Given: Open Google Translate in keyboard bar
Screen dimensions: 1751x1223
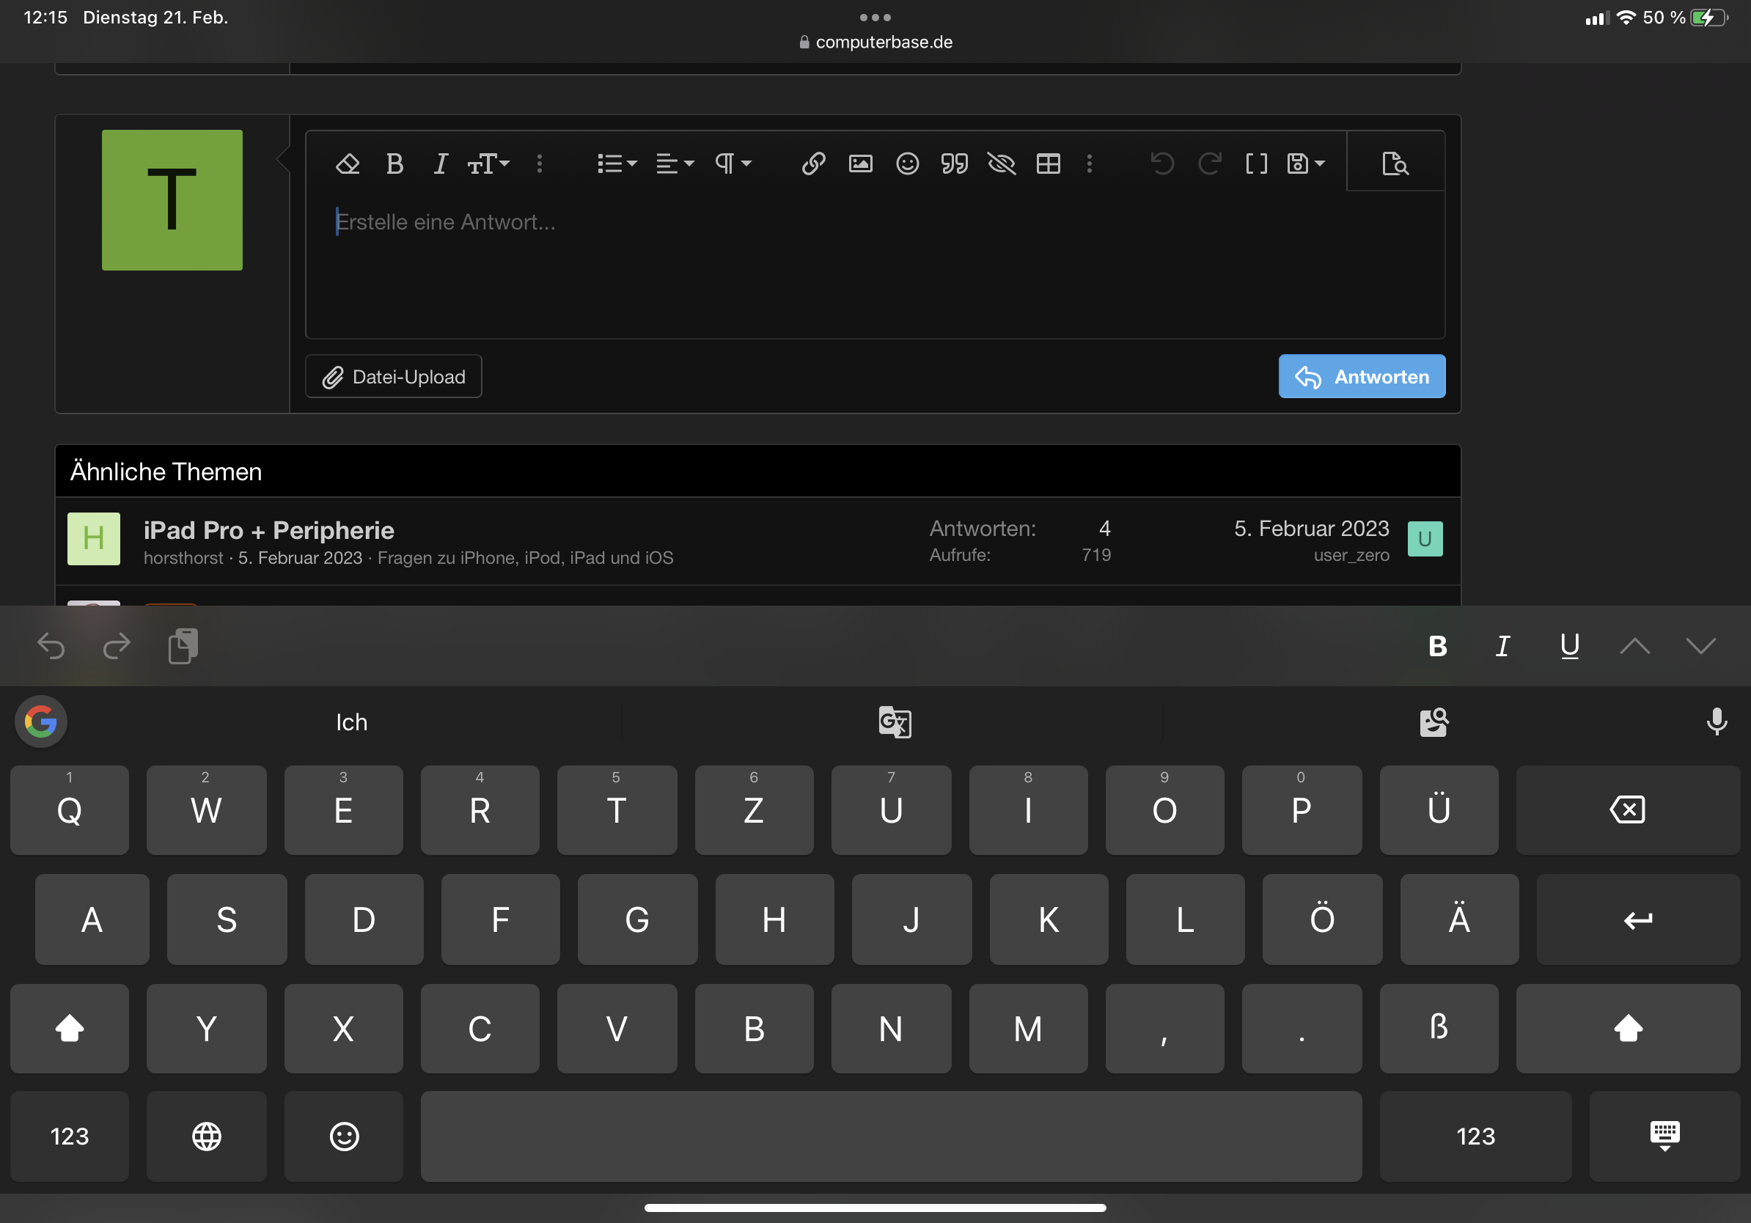Looking at the screenshot, I should 894,722.
